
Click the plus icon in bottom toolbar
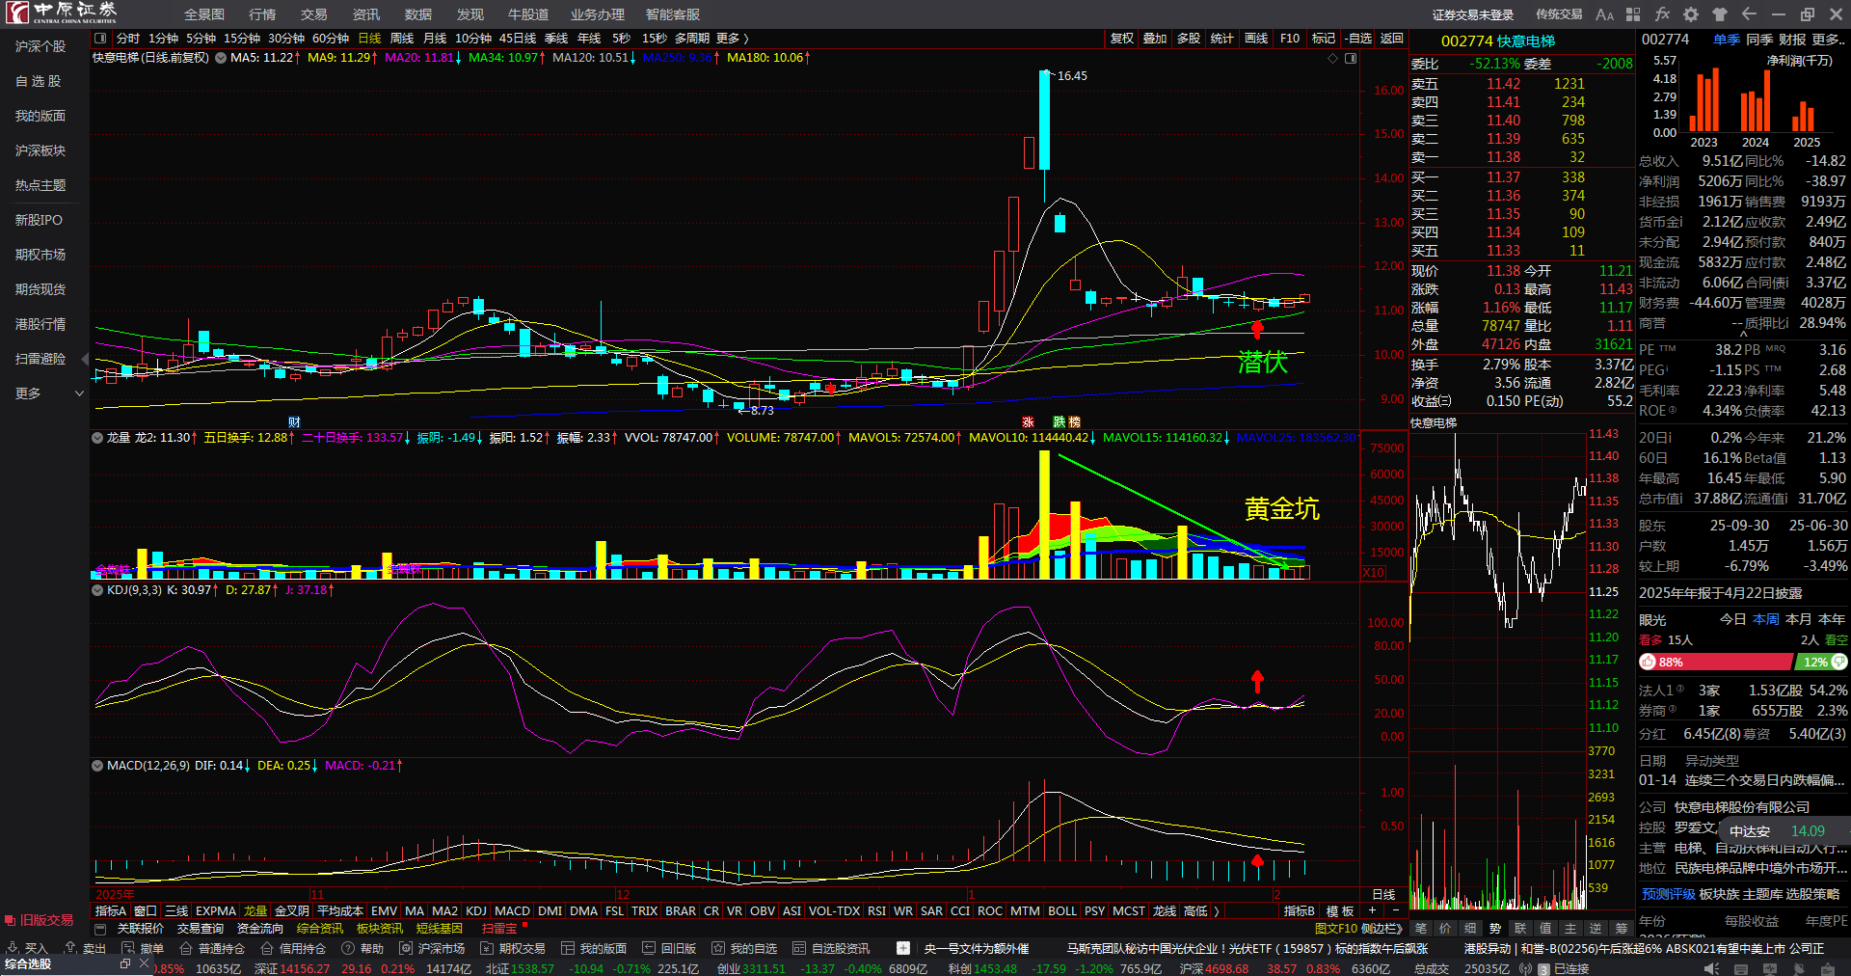tap(903, 948)
